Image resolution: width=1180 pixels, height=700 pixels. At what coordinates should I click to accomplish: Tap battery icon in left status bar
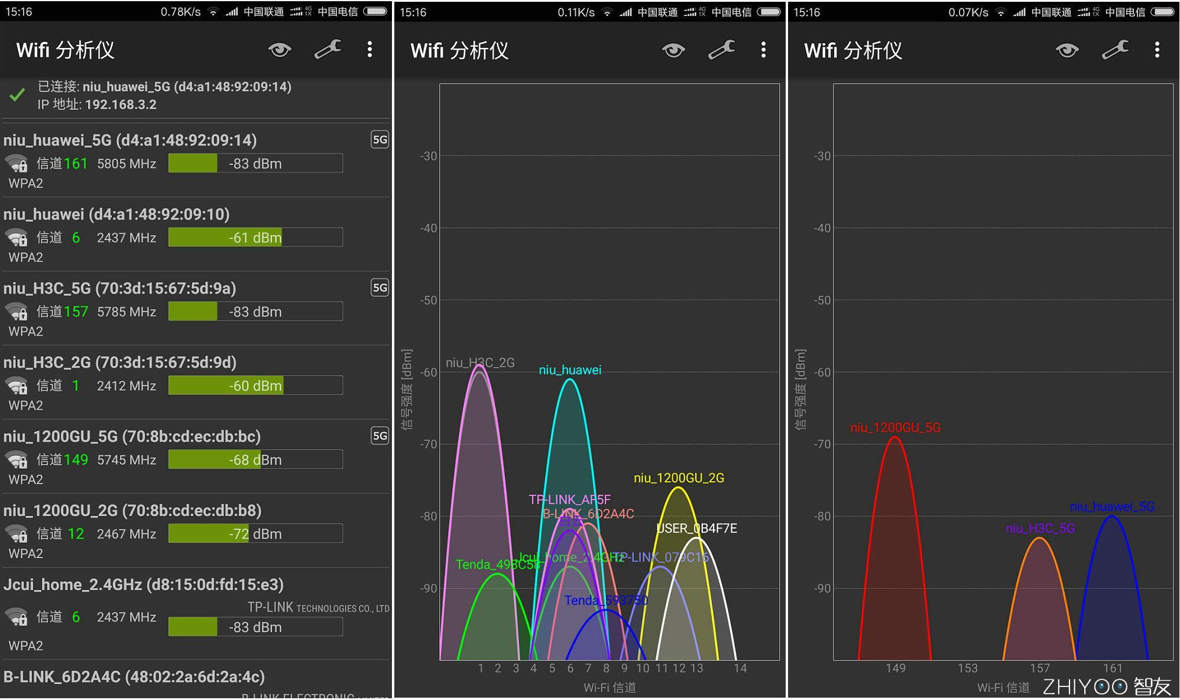tap(375, 11)
